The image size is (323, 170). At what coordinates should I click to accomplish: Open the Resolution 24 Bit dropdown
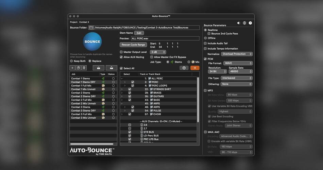pyautogui.click(x=217, y=71)
